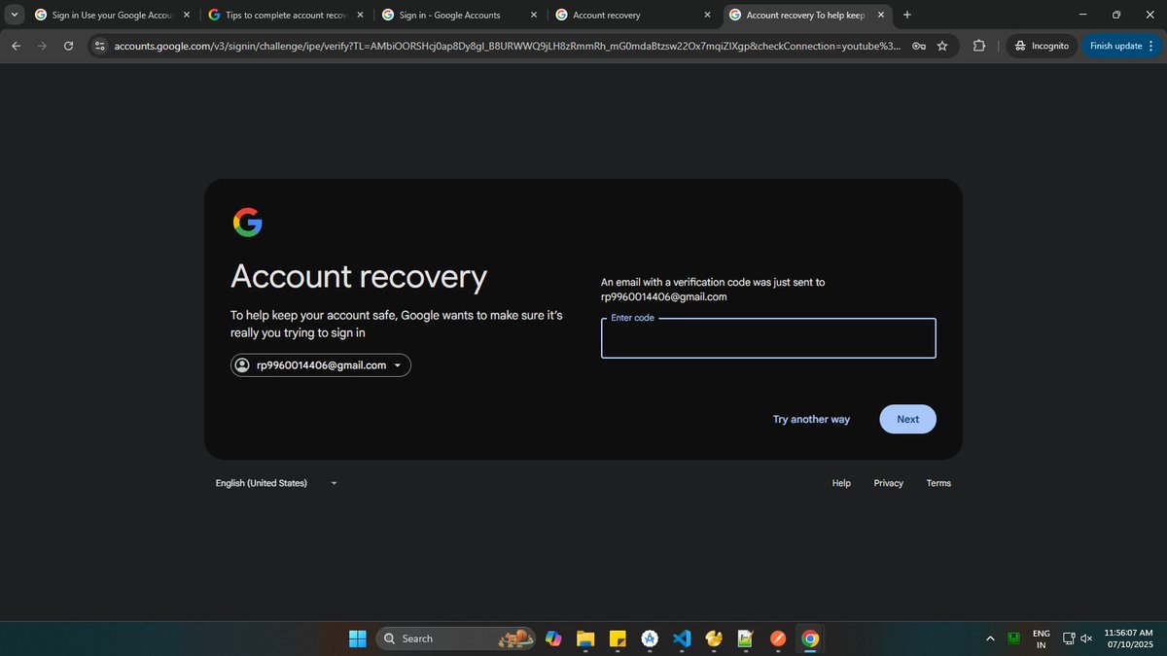The image size is (1167, 656).
Task: Click the taskbar Search box
Action: tap(455, 639)
